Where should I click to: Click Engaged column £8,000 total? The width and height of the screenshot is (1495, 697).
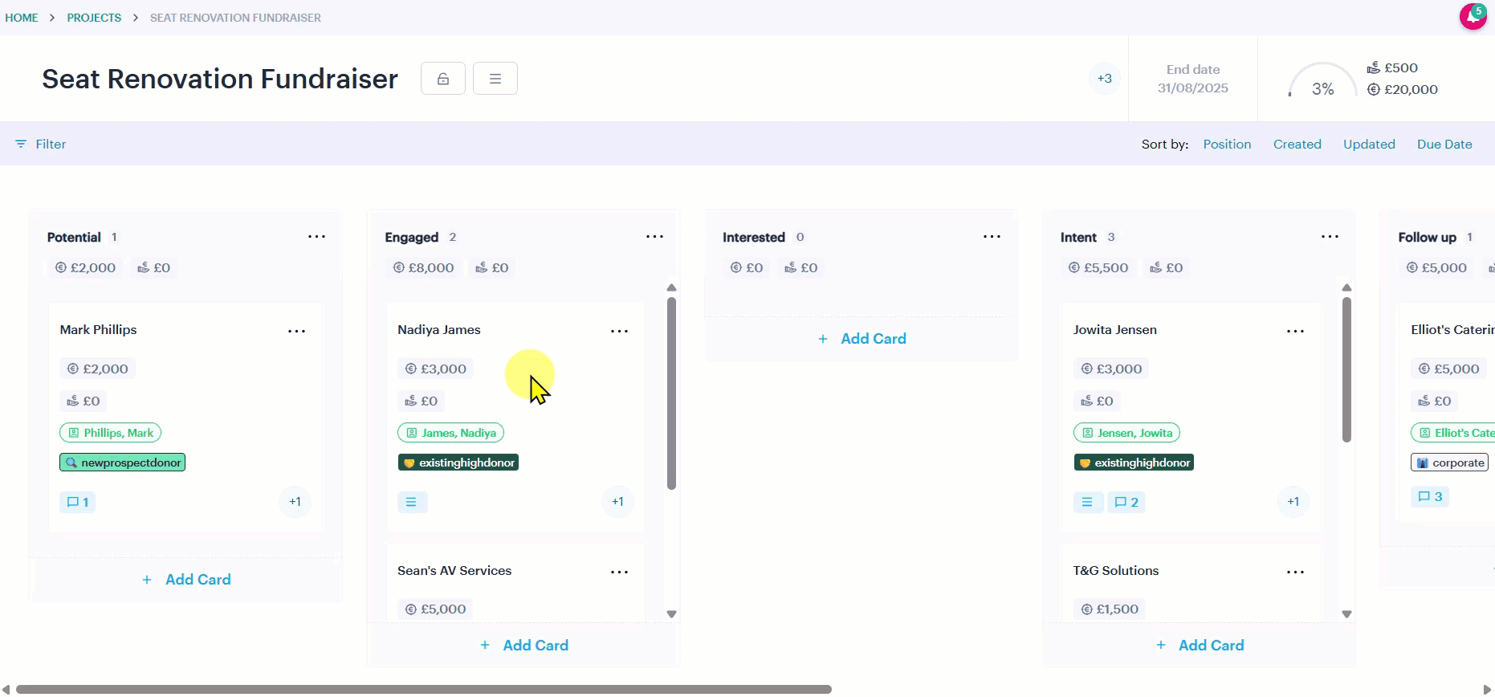click(423, 267)
